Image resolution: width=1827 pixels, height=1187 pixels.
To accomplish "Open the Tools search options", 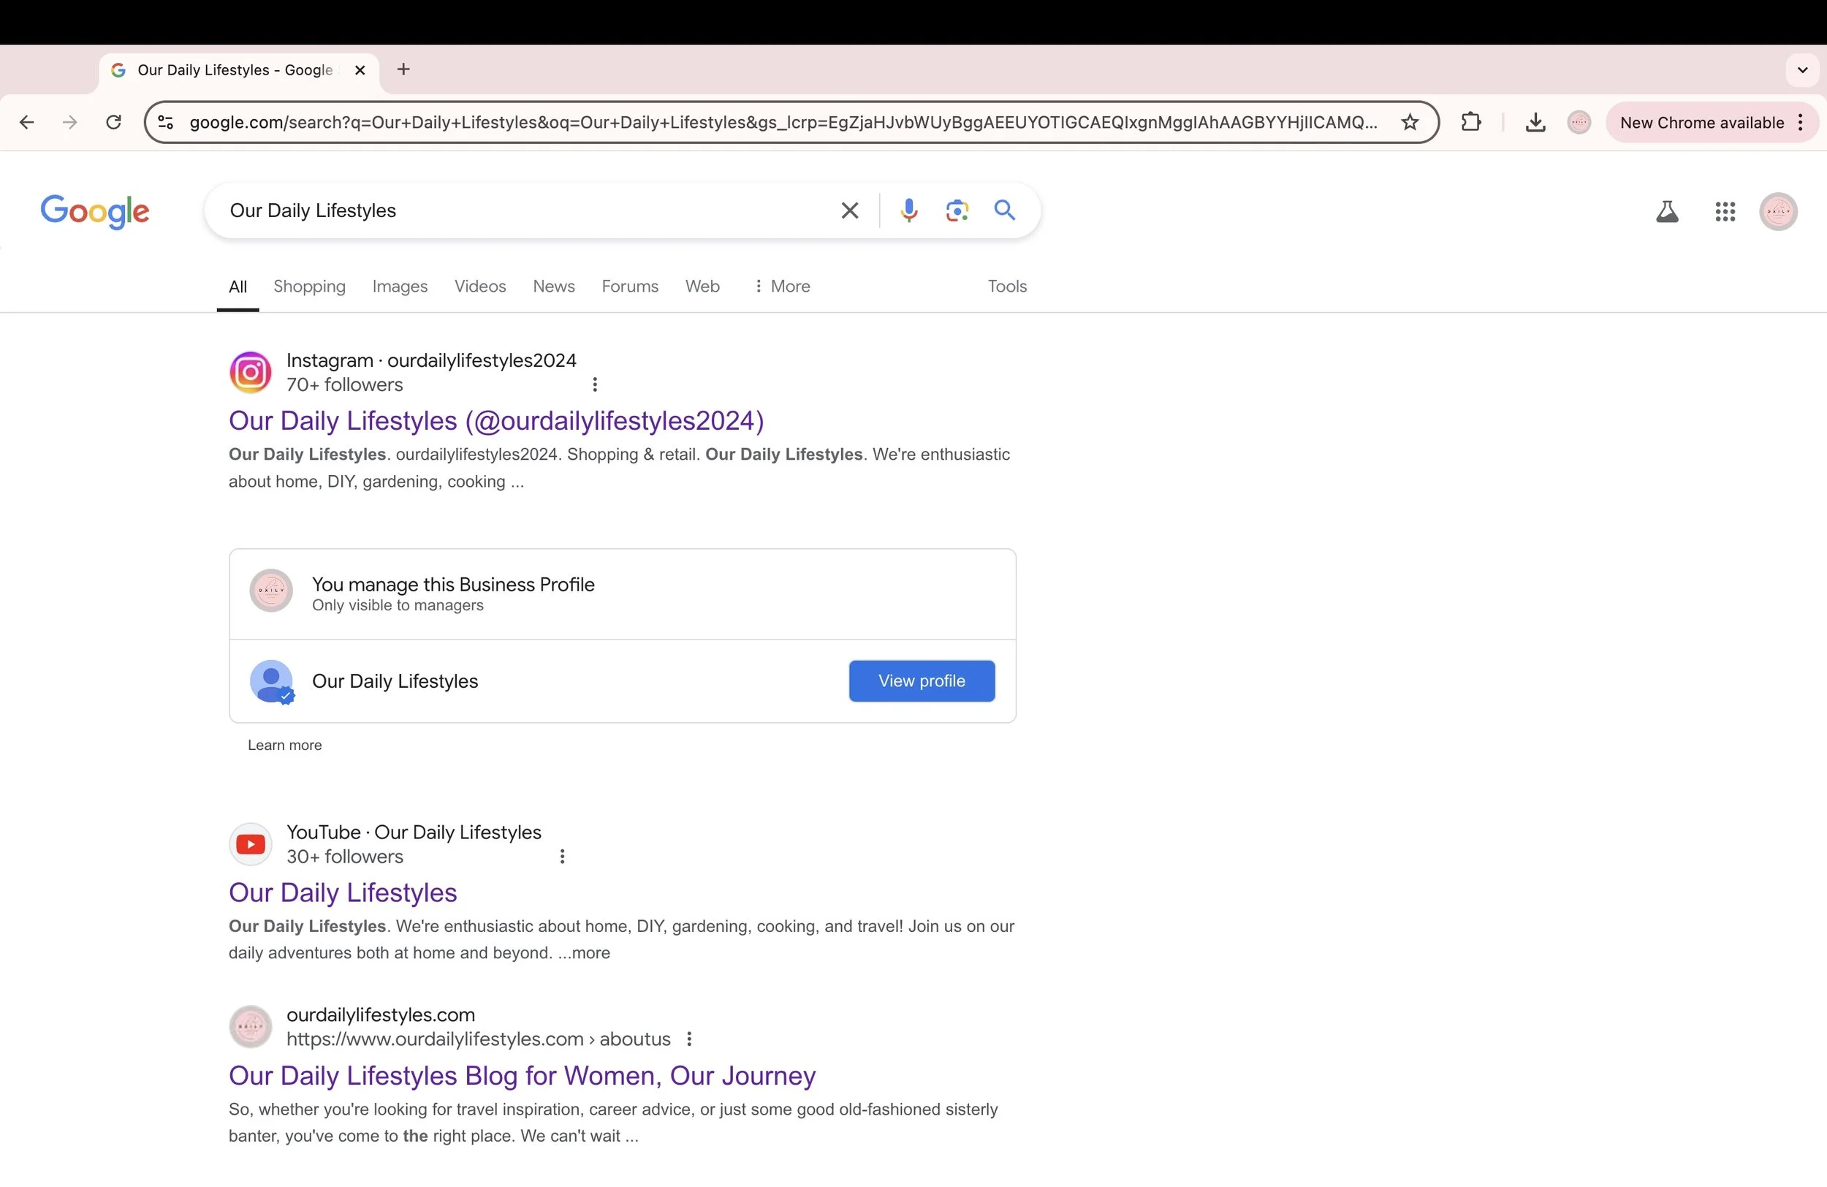I will click(x=1006, y=287).
